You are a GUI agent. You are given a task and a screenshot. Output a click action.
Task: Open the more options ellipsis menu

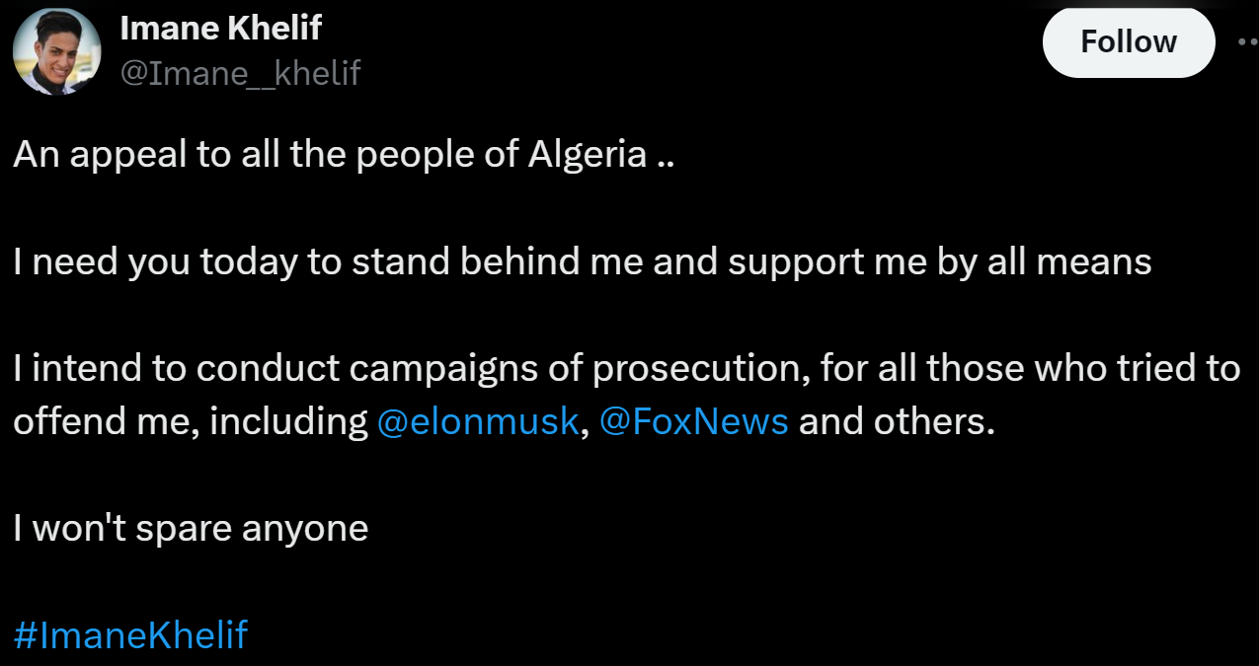point(1248,42)
